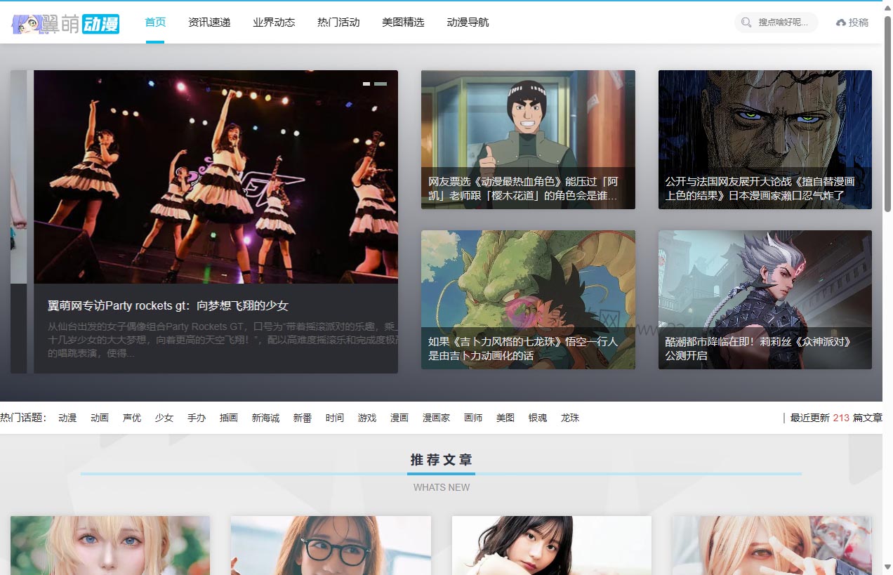Click the 热门活动 navigation link

point(338,22)
